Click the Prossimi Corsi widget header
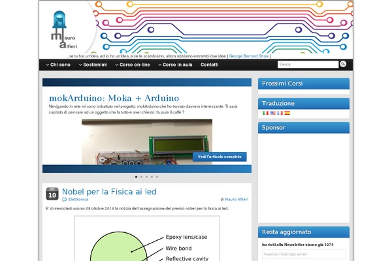Image resolution: width=392 pixels, height=261 pixels. (x=304, y=84)
